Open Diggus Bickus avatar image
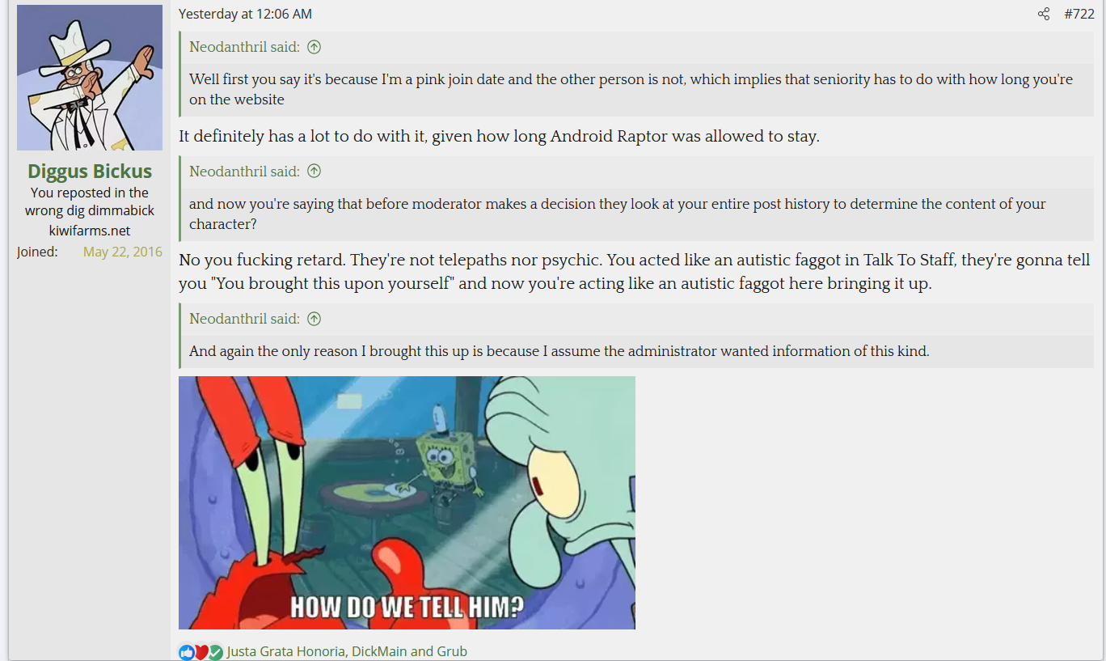The width and height of the screenshot is (1106, 661). point(90,78)
